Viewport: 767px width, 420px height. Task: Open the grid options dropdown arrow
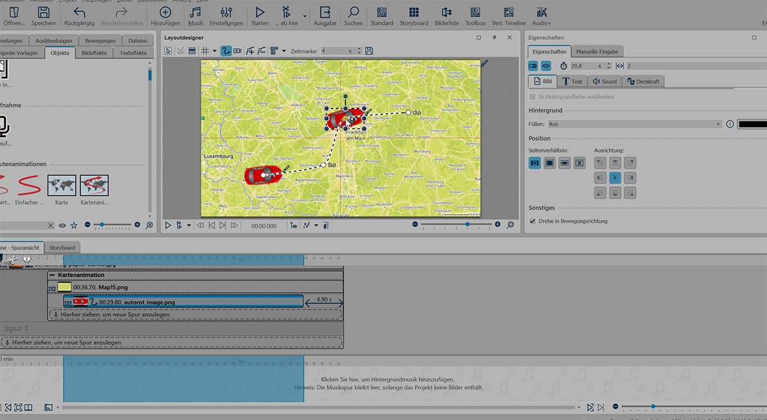coord(215,51)
